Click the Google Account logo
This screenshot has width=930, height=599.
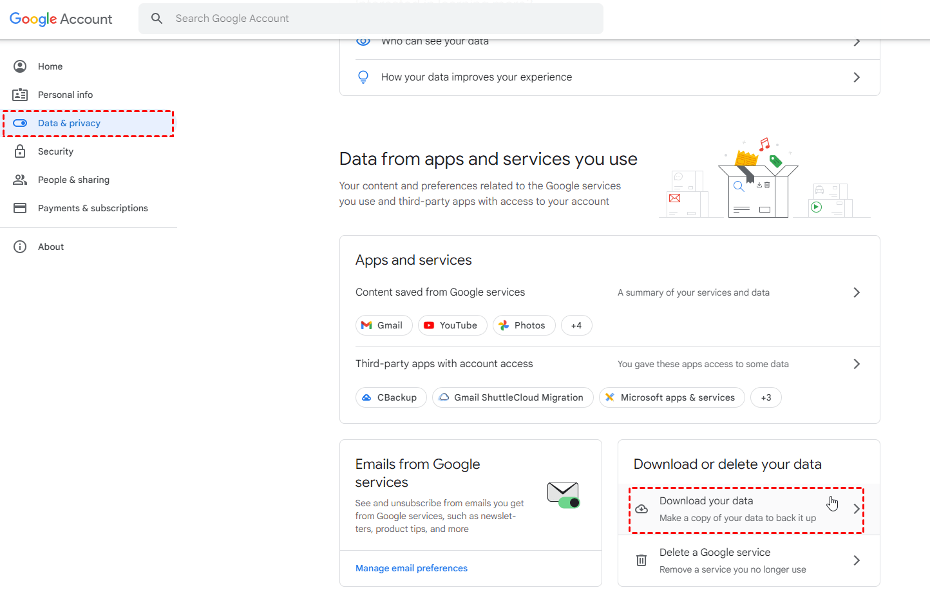tap(61, 19)
